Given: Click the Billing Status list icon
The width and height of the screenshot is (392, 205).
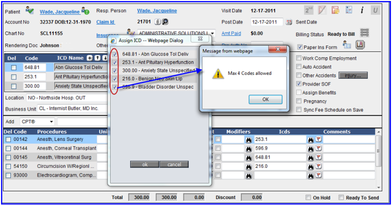Looking at the screenshot, I should tap(365, 33).
